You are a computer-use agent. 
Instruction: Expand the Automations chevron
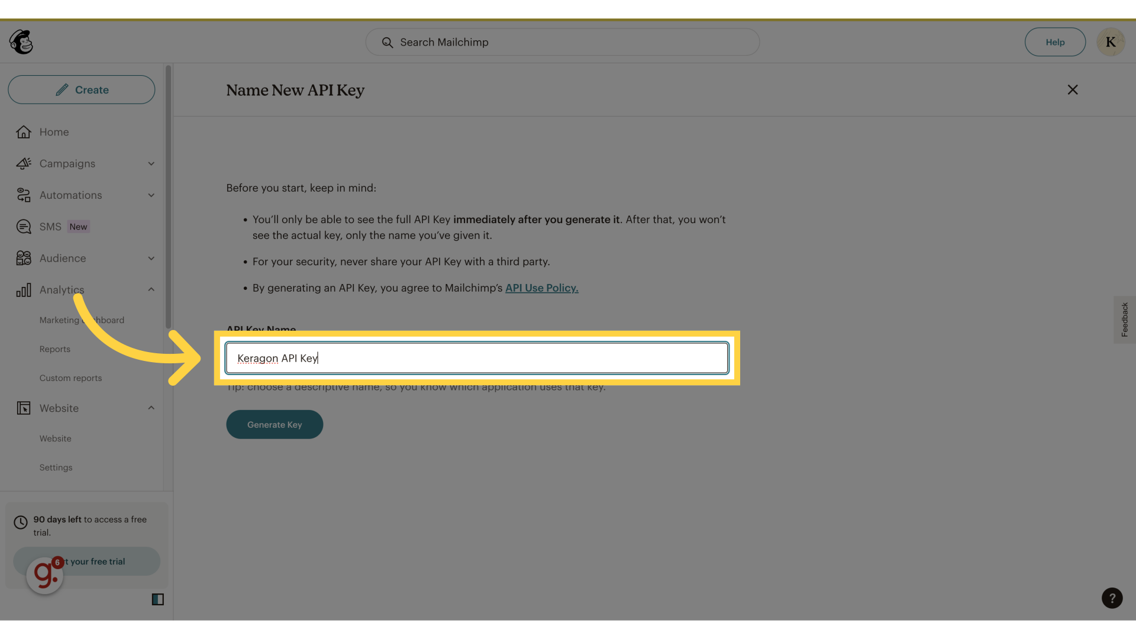(151, 195)
